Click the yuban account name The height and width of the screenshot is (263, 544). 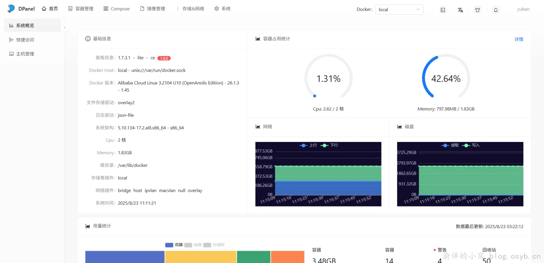(523, 9)
